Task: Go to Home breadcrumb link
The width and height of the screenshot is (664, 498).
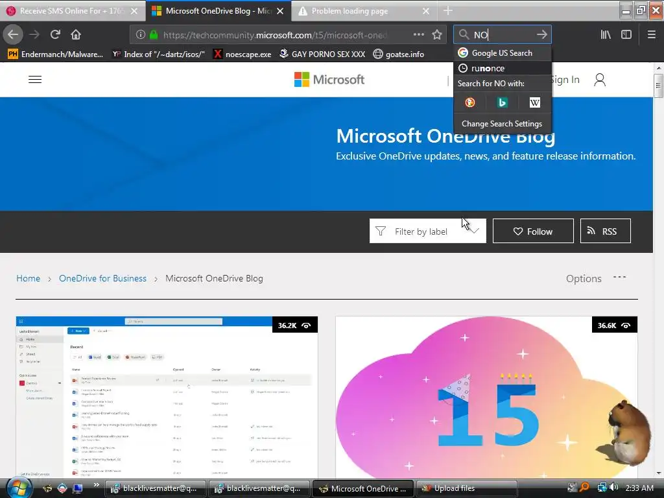Action: pyautogui.click(x=29, y=278)
